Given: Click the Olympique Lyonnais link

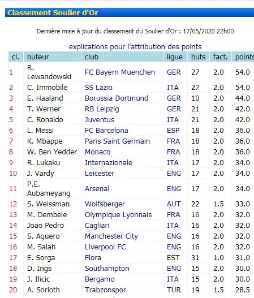Looking at the screenshot, I should click(x=118, y=215).
